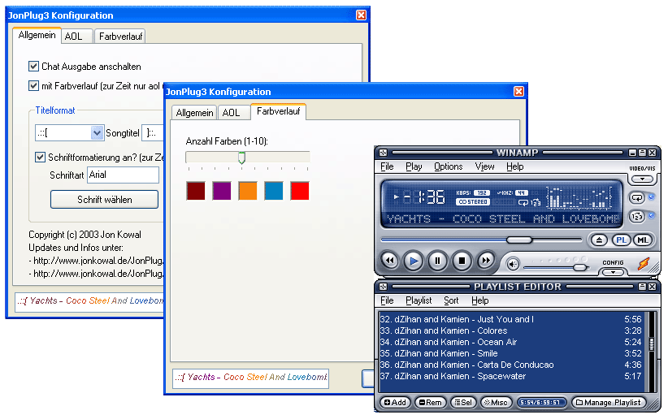Click the Winamp lightning bolt logo
Viewport: 668px width, 419px height.
click(644, 264)
